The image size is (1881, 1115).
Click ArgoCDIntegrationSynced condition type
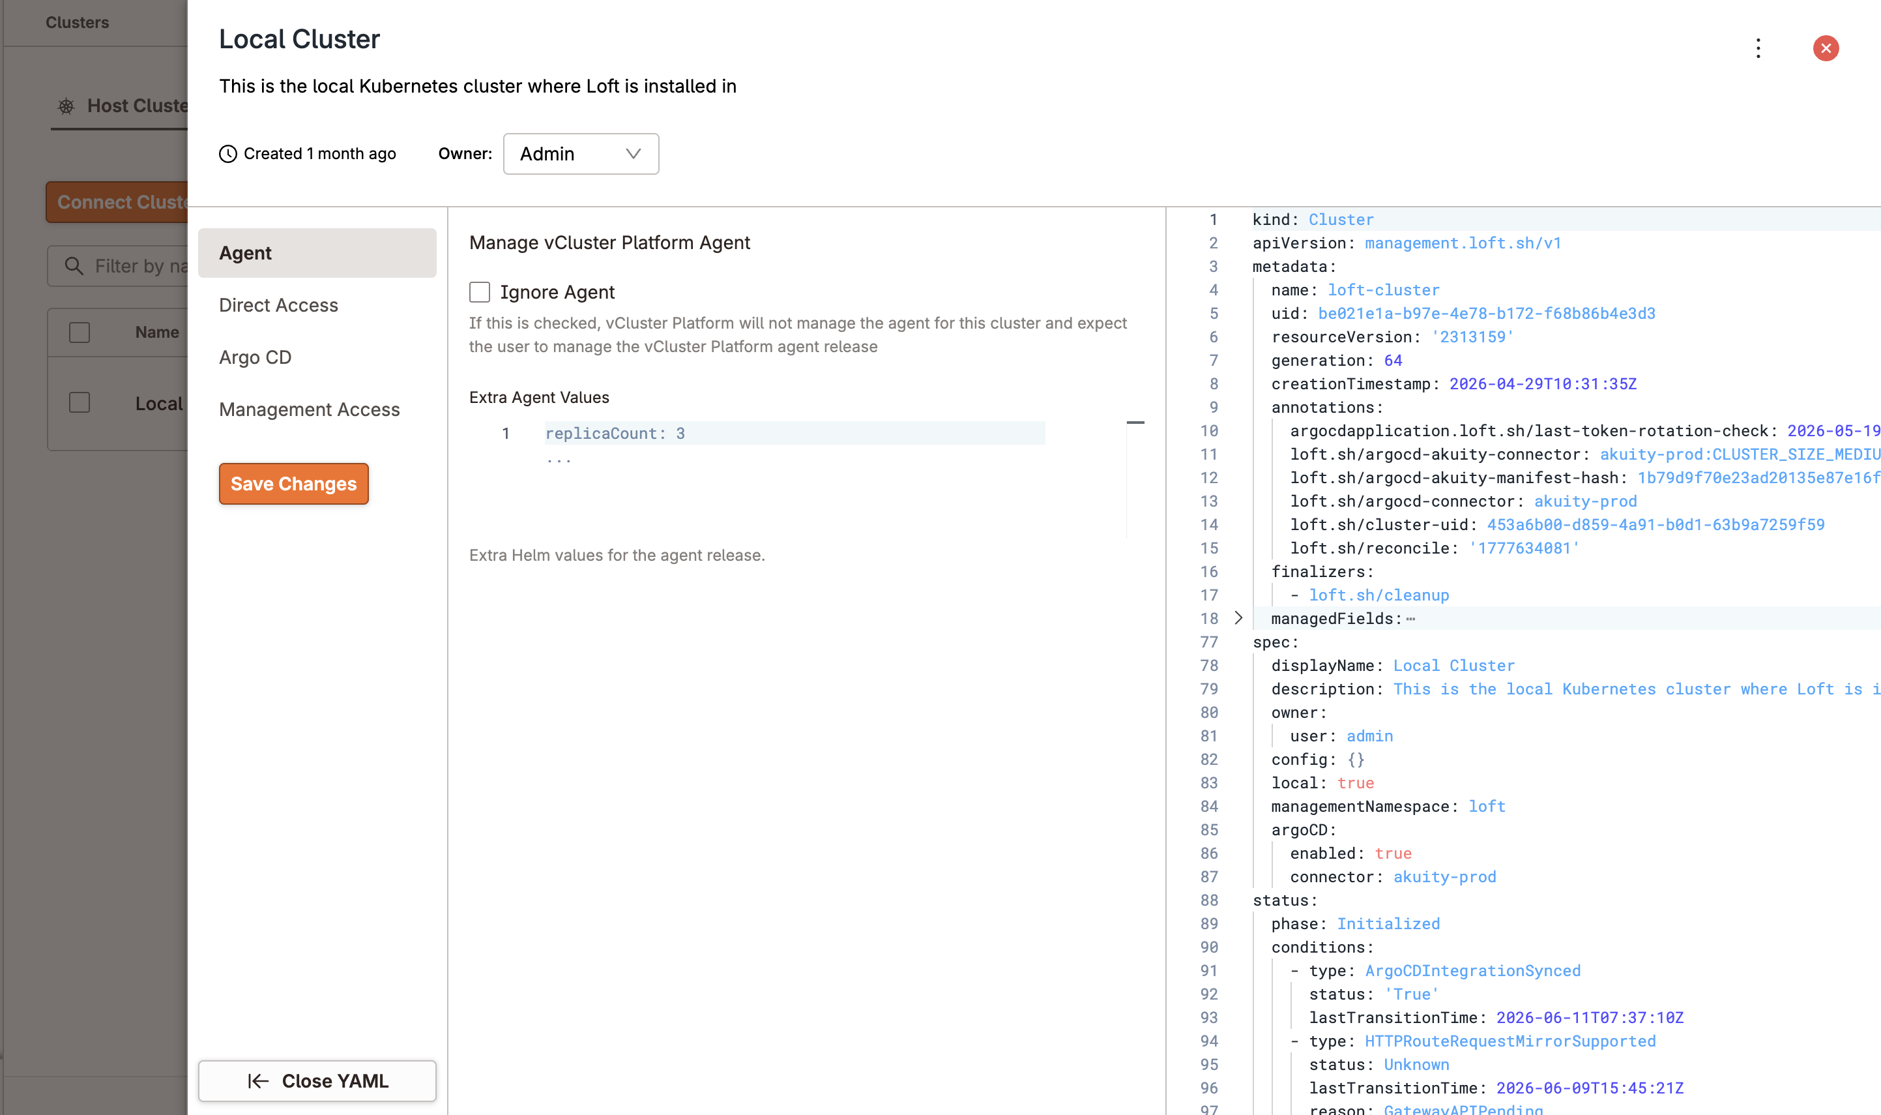click(x=1472, y=971)
